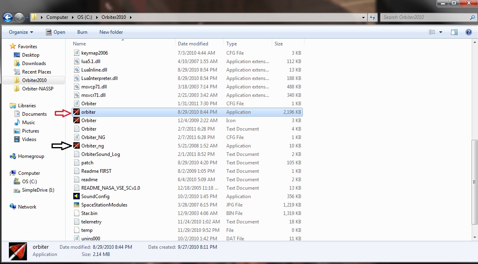Viewport: 478px width, 264px height.
Task: Select the keymap2006 CFG file icon
Action: tap(77, 53)
